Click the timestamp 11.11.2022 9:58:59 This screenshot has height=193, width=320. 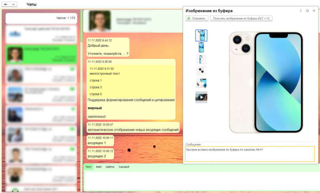pyautogui.click(x=100, y=62)
